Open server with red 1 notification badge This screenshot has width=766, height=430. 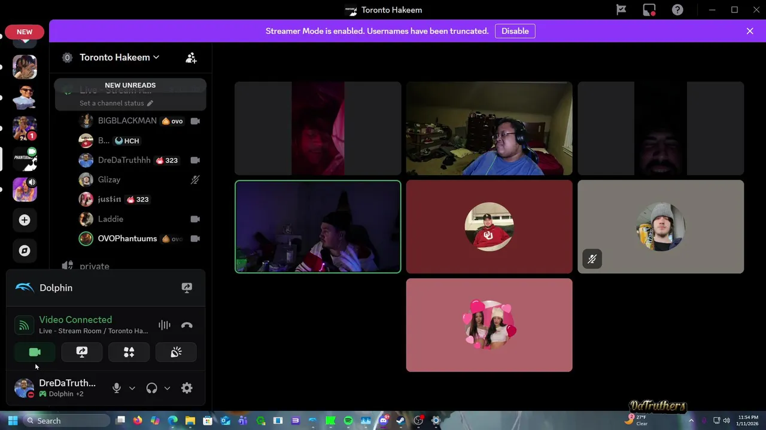click(x=25, y=128)
